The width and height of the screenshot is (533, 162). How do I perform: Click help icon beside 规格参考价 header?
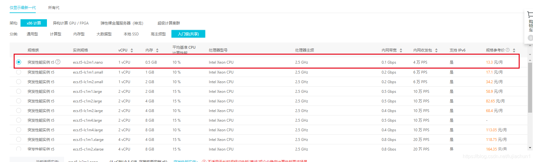click(x=508, y=50)
